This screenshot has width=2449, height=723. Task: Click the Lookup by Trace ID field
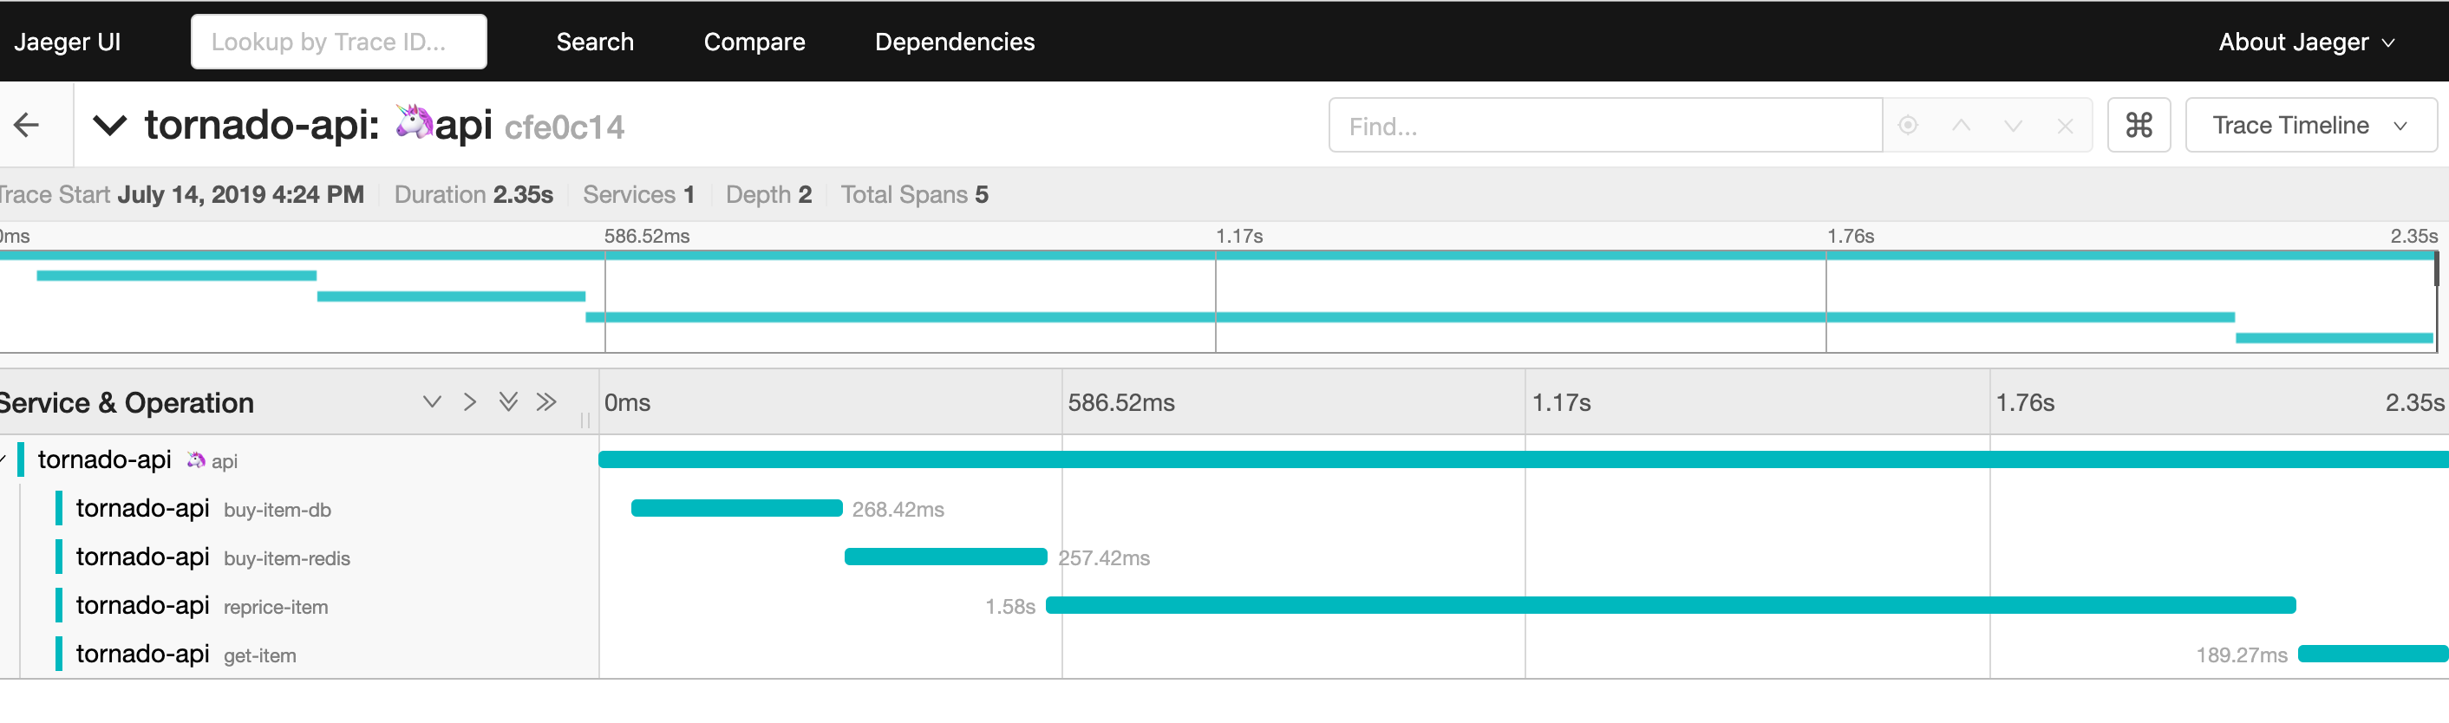click(338, 42)
